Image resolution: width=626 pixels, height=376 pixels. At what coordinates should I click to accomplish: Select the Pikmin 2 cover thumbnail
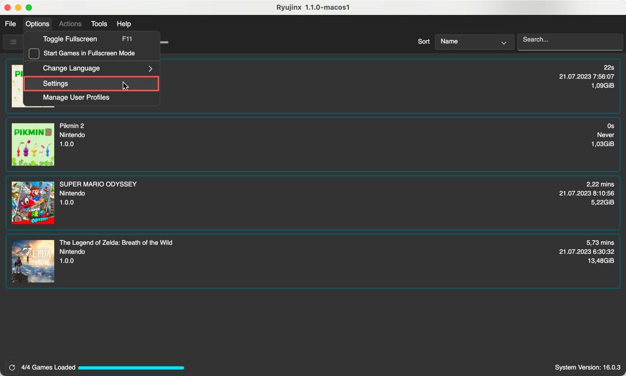33,144
